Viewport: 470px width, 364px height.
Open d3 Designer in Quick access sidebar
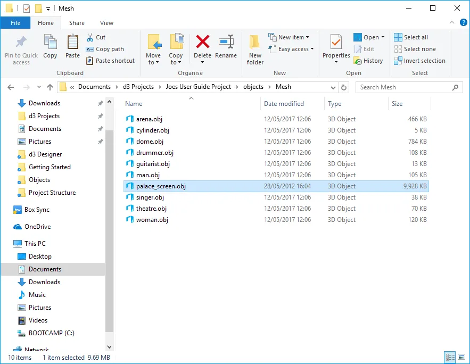[45, 154]
